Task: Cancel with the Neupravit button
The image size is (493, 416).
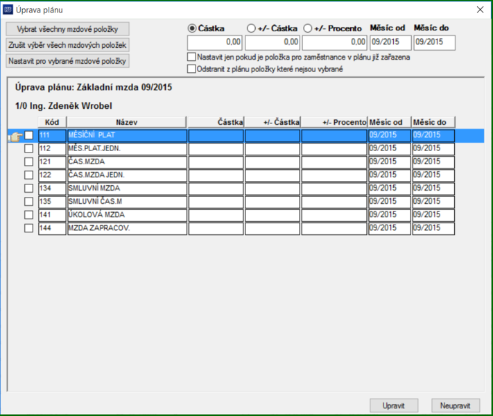Action: click(456, 406)
